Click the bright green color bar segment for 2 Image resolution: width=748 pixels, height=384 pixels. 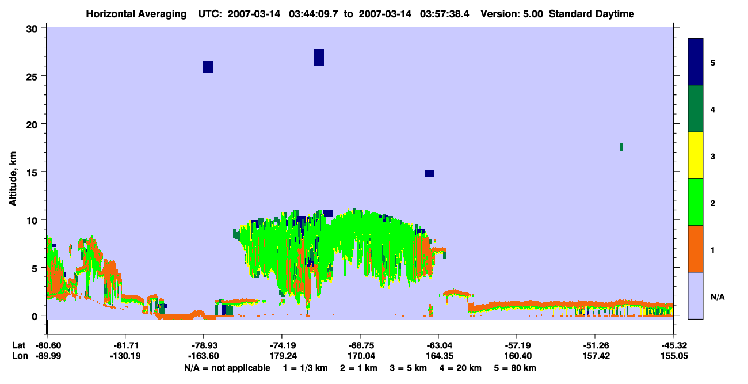pyautogui.click(x=696, y=202)
